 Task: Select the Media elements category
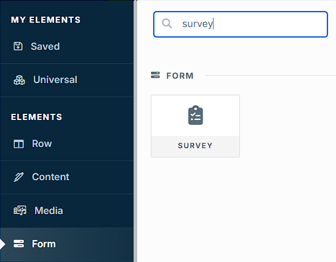66,210
